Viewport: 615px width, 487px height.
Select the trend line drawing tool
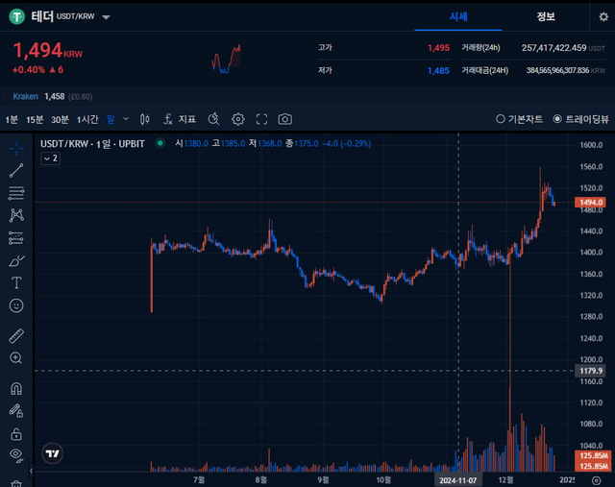pos(16,171)
